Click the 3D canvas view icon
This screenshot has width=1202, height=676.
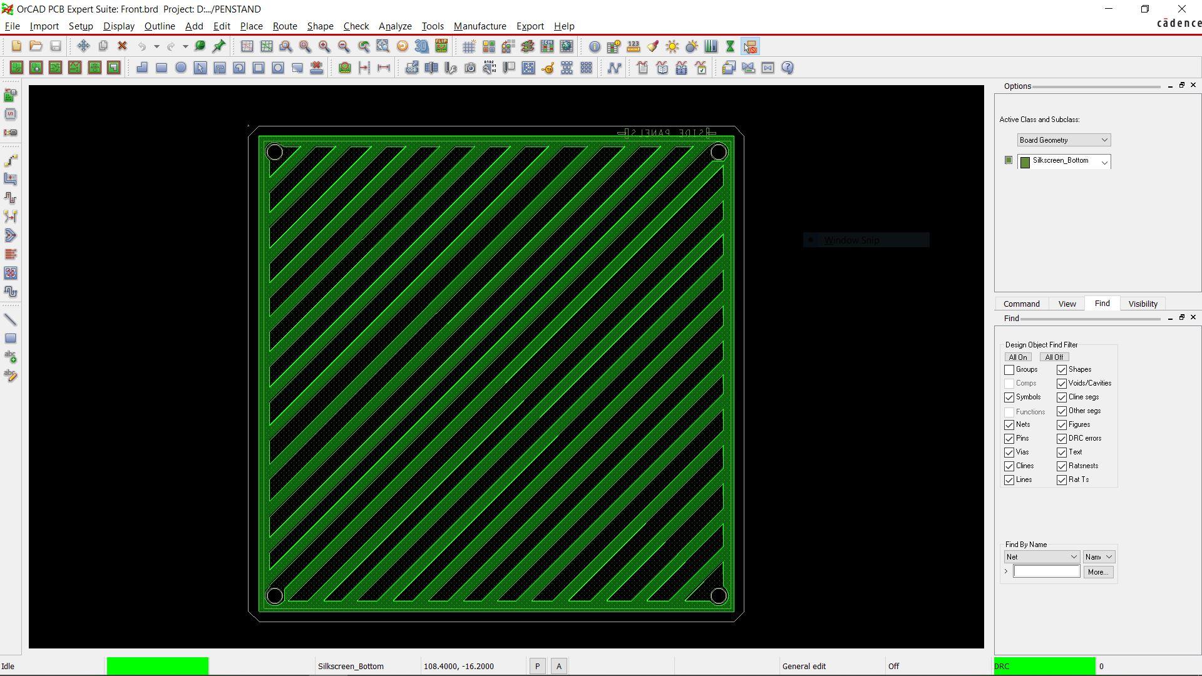coord(422,46)
